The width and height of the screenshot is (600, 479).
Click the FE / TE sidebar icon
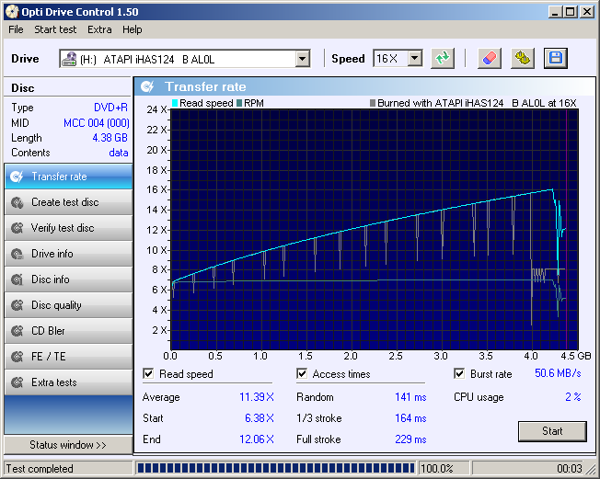click(17, 357)
